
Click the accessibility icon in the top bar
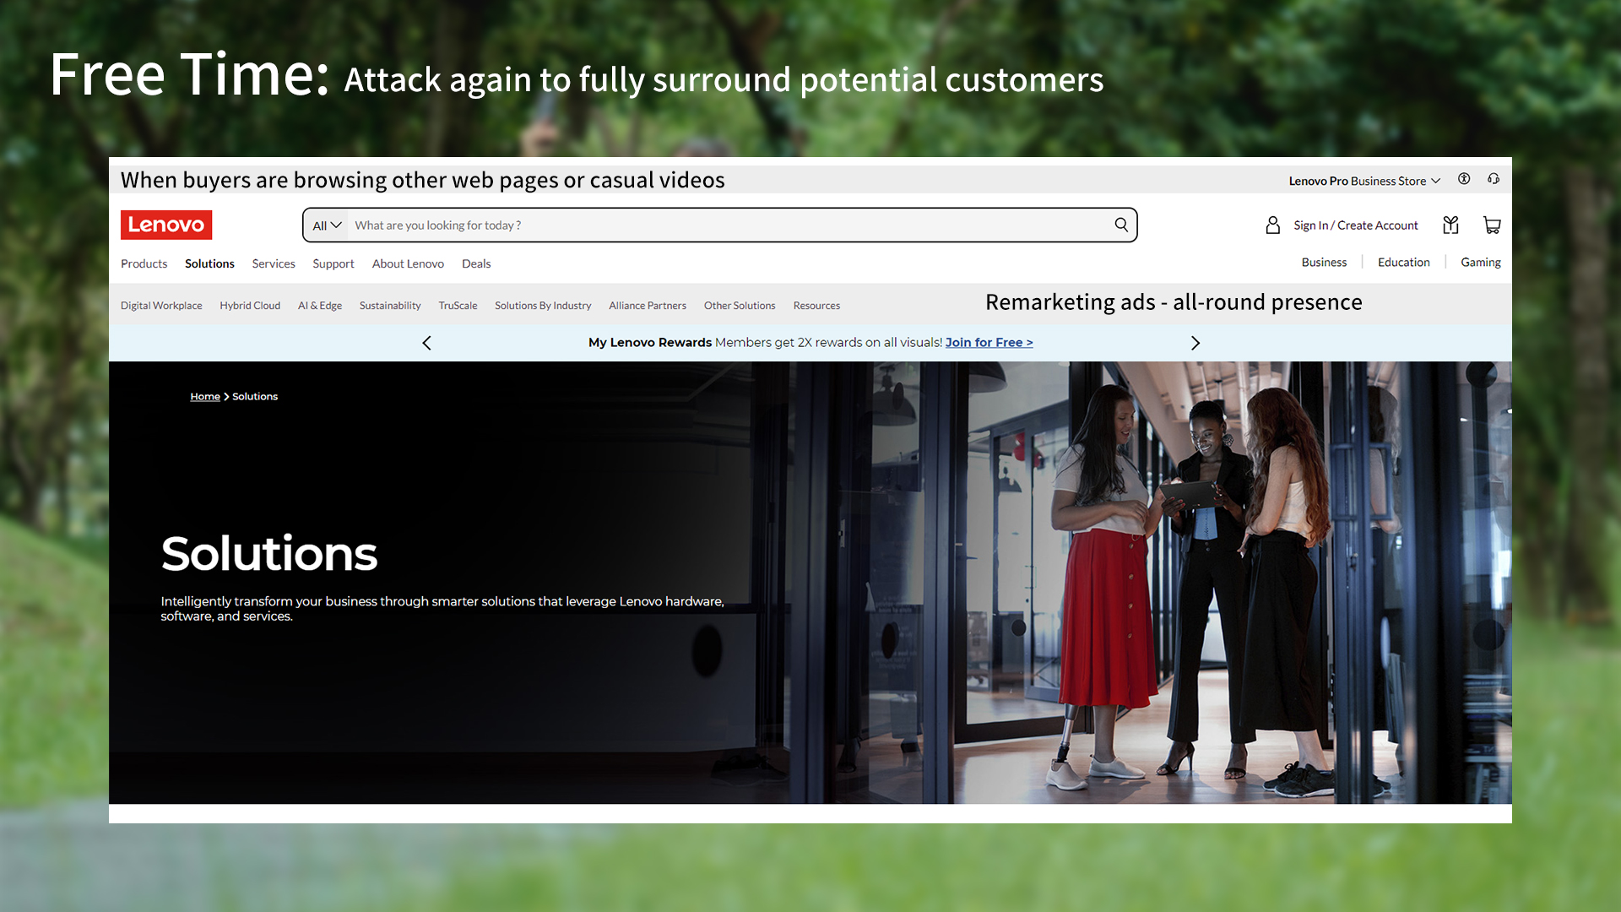pos(1464,179)
